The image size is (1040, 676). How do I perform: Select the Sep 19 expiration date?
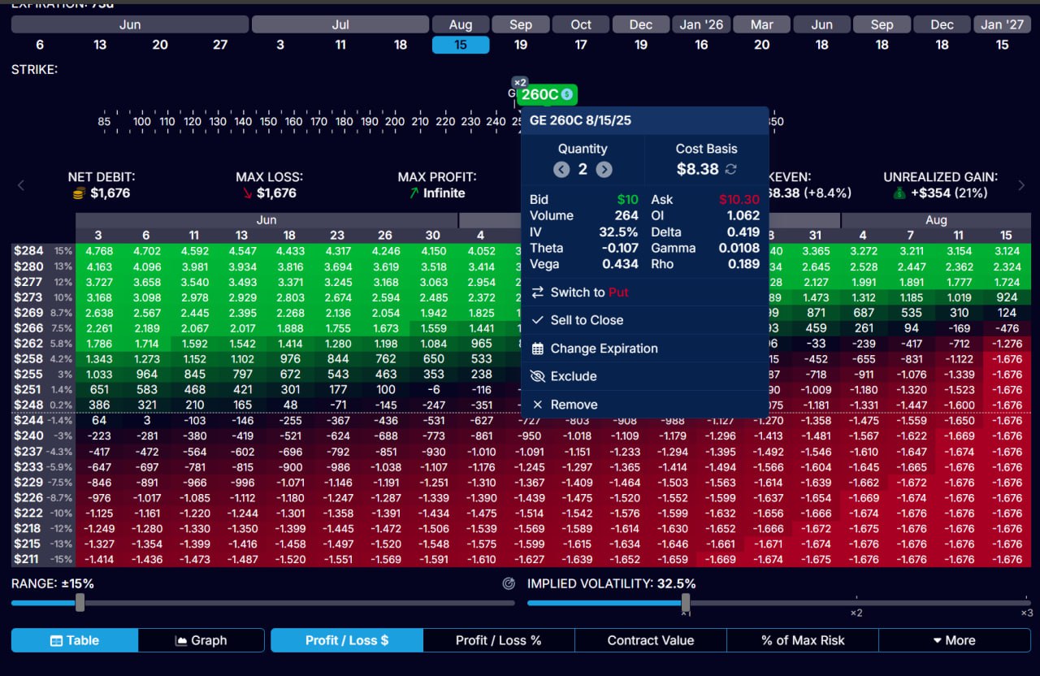point(521,45)
